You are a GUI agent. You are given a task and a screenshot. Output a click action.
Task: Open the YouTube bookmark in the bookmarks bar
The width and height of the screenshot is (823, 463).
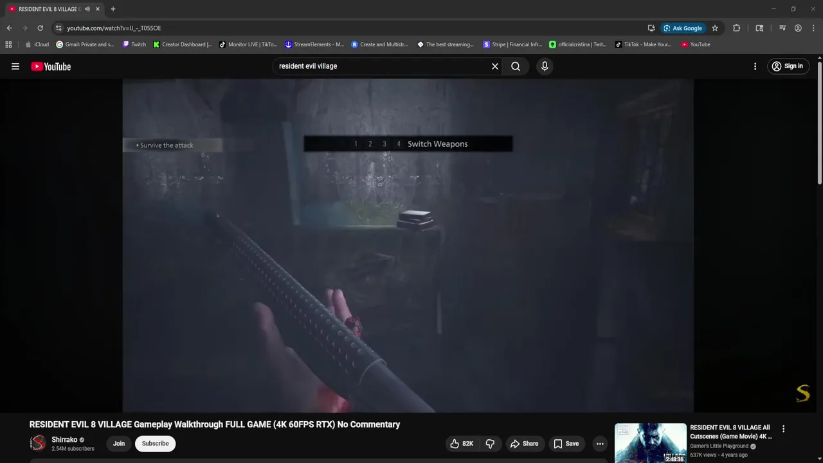[x=696, y=44]
